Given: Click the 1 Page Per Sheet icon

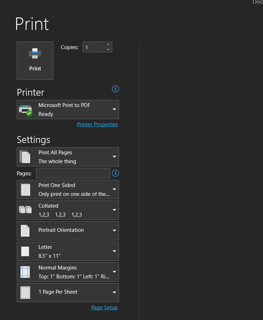Looking at the screenshot, I should pos(25,293).
